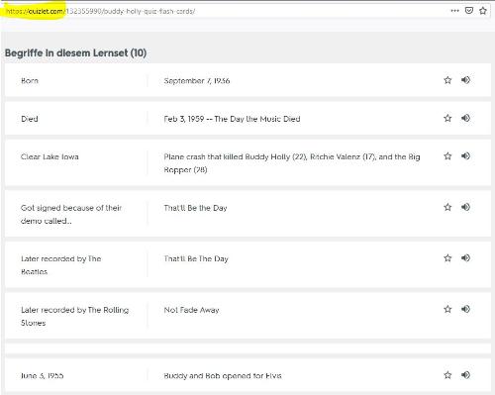Play audio for June 3, 1955 card

point(465,375)
